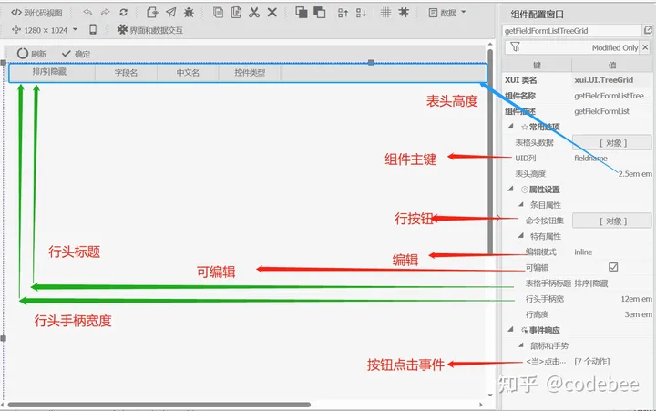Click the filter funnel icon in config panel

pyautogui.click(x=515, y=47)
